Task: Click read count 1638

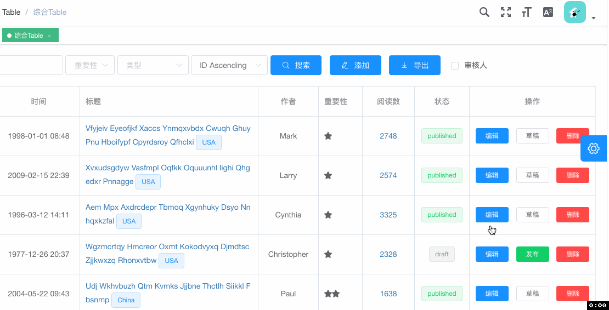Action: 388,294
